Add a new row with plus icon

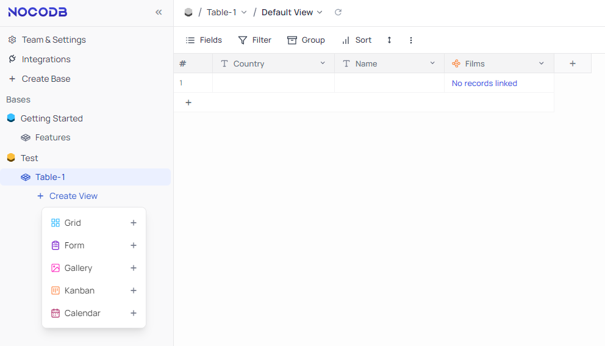[x=188, y=103]
